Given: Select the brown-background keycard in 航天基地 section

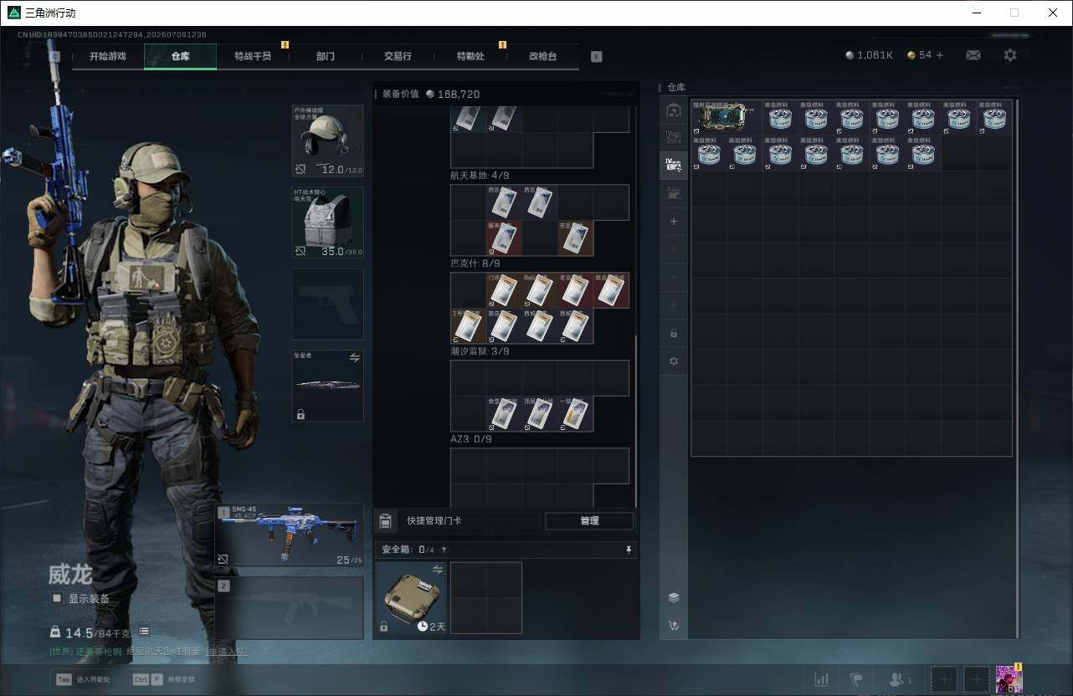Looking at the screenshot, I should tap(575, 238).
